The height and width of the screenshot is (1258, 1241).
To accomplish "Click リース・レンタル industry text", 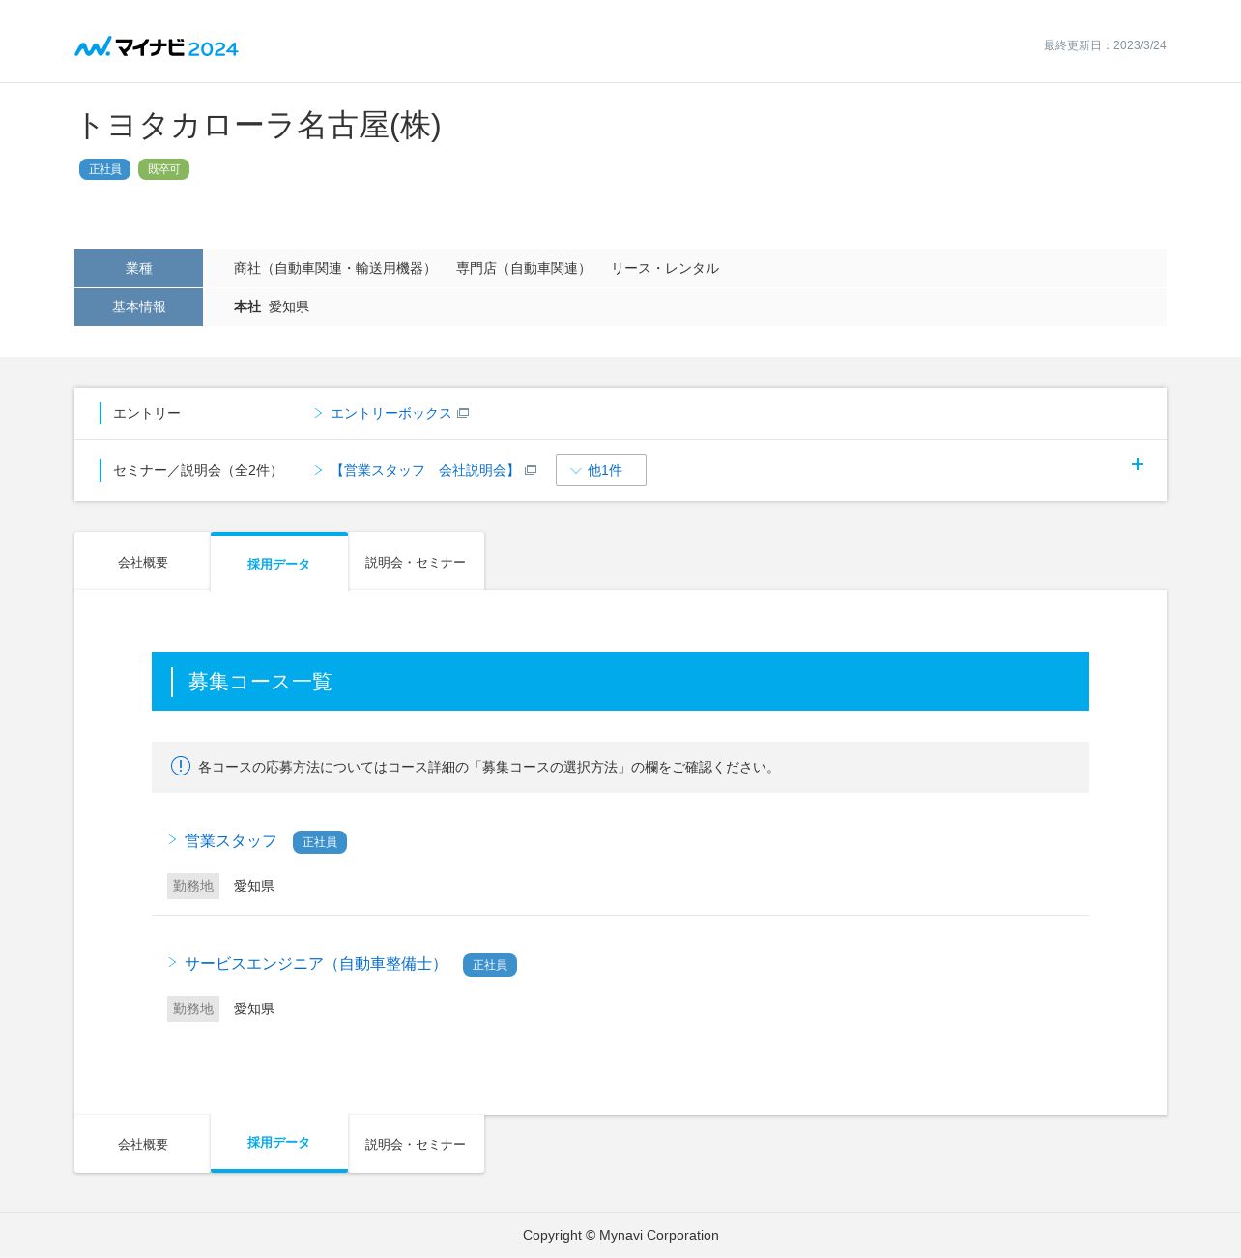I will 665,268.
